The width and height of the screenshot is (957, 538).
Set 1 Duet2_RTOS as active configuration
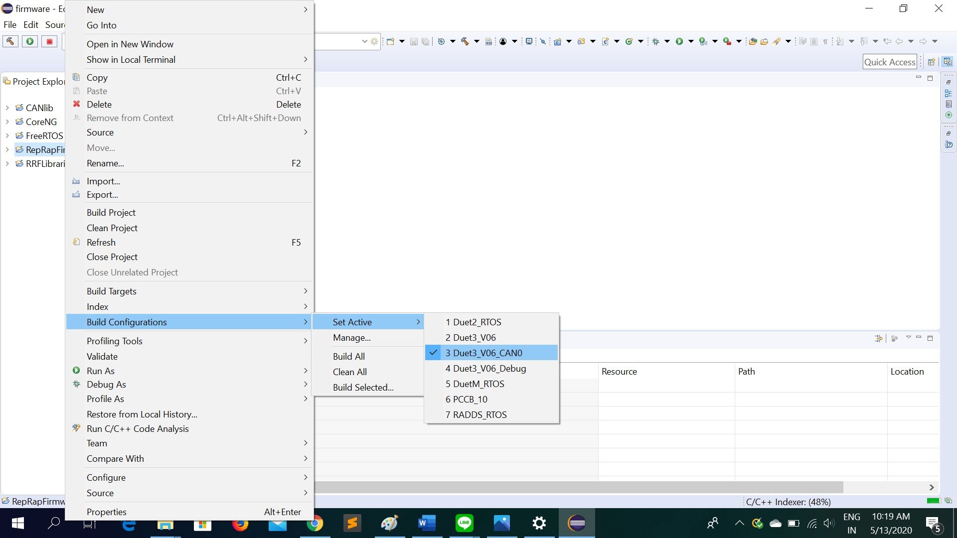click(491, 322)
